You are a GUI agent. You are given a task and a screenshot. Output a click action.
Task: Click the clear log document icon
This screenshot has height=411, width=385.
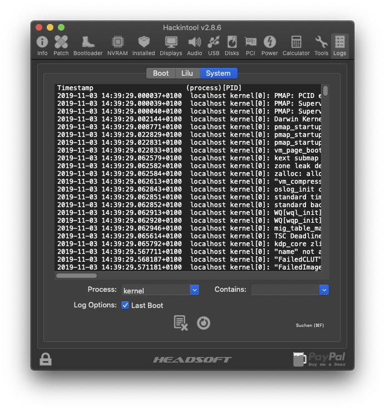tap(181, 322)
